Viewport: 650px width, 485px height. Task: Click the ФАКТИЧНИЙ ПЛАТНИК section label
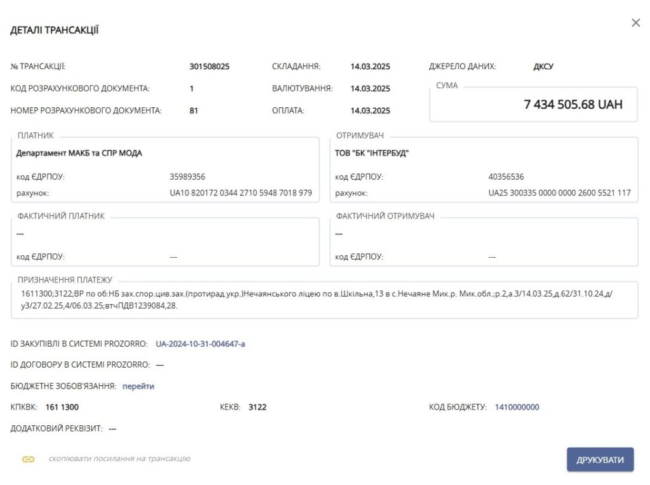click(61, 216)
